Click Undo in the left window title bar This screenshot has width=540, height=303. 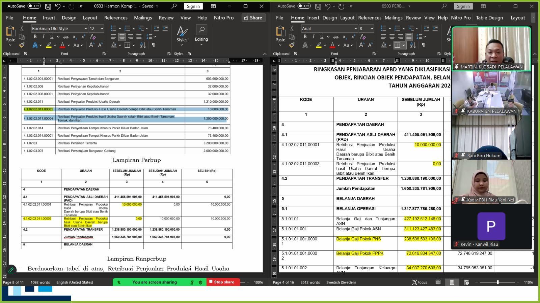58,6
